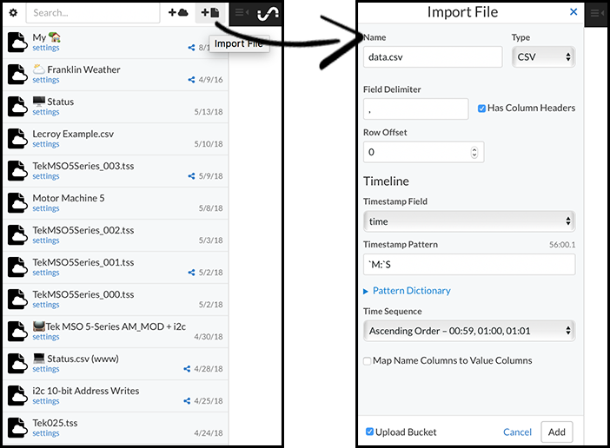
Task: Enable Map Name Columns to Value Columns
Action: click(x=368, y=360)
